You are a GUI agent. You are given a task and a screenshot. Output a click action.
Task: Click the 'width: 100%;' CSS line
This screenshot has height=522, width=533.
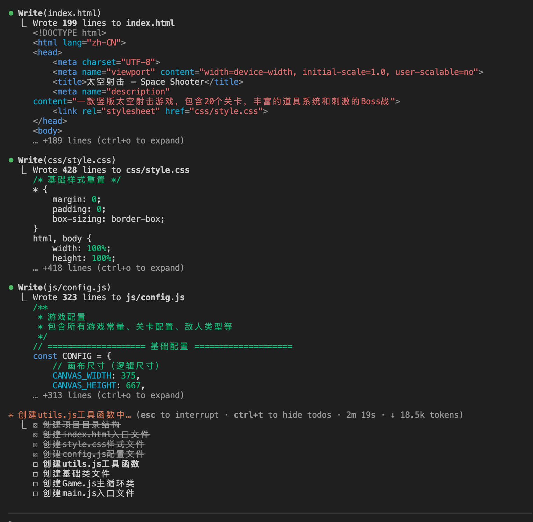click(x=81, y=248)
